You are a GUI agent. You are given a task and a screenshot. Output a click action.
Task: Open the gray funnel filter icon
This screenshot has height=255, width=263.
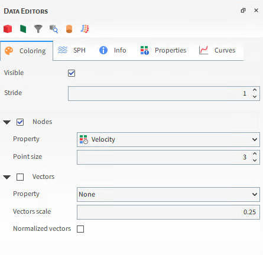pos(38,29)
